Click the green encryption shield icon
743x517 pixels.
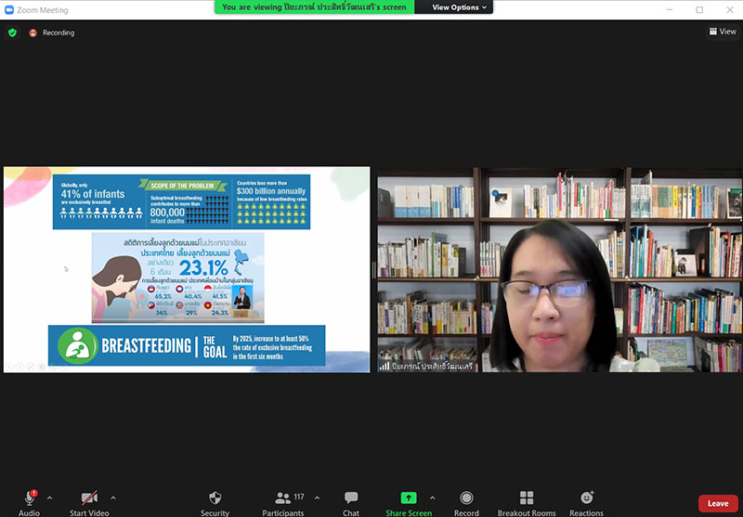pyautogui.click(x=12, y=32)
